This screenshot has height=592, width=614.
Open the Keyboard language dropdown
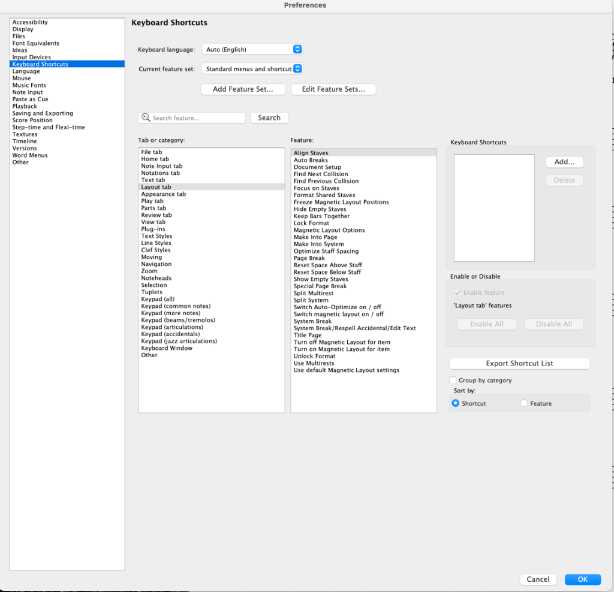point(252,49)
